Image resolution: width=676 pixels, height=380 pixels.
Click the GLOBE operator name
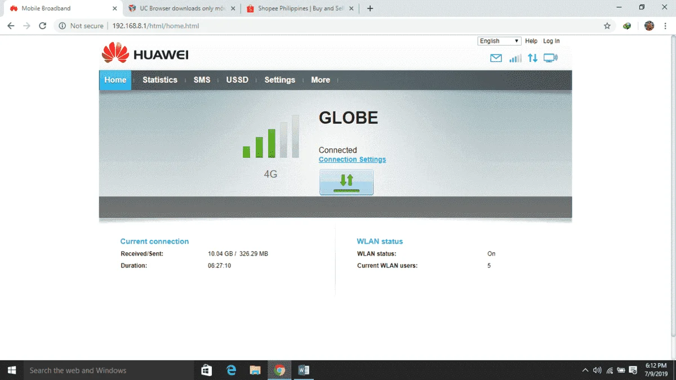(x=348, y=118)
